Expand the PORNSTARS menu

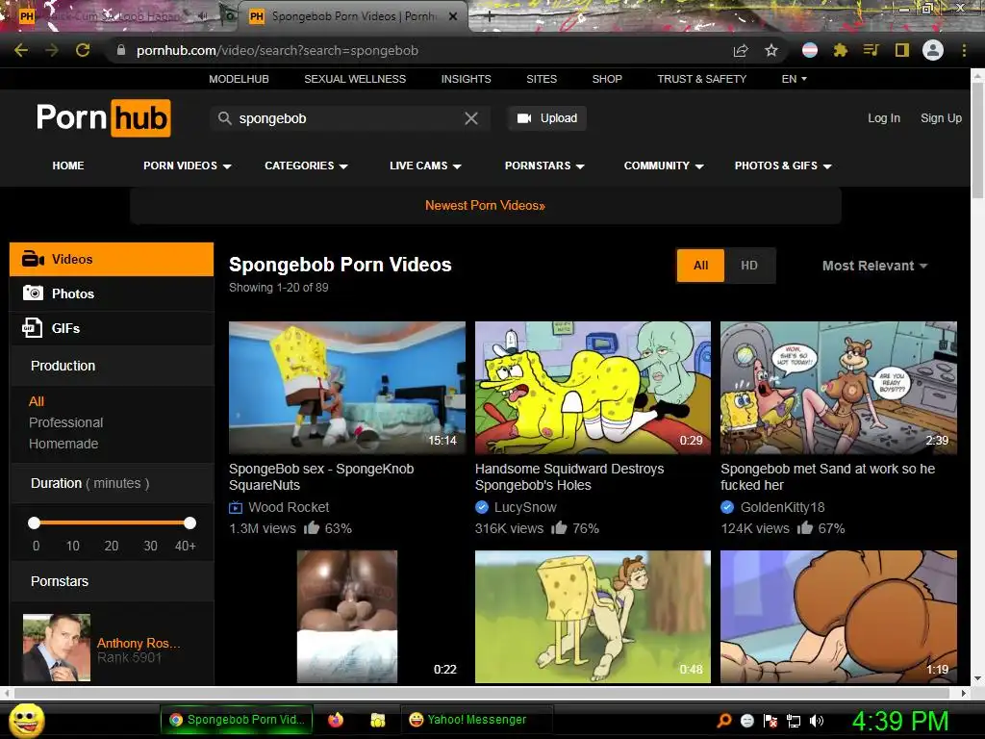544,166
